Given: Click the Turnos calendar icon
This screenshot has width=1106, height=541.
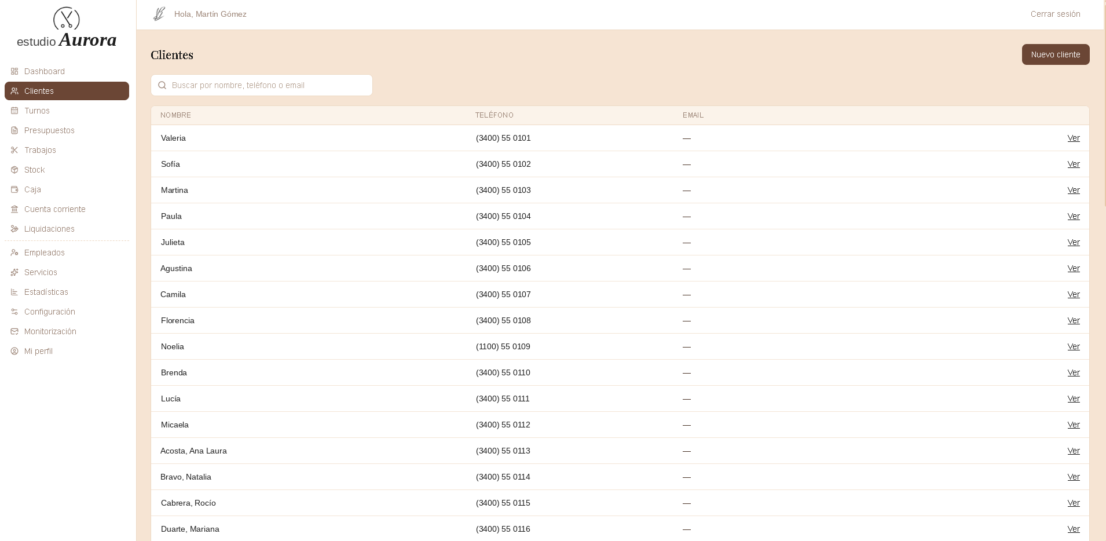Looking at the screenshot, I should 14,111.
